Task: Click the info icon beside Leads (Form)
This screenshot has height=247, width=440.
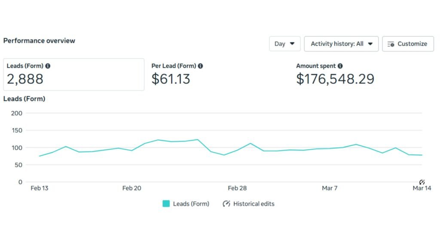Action: click(x=47, y=66)
